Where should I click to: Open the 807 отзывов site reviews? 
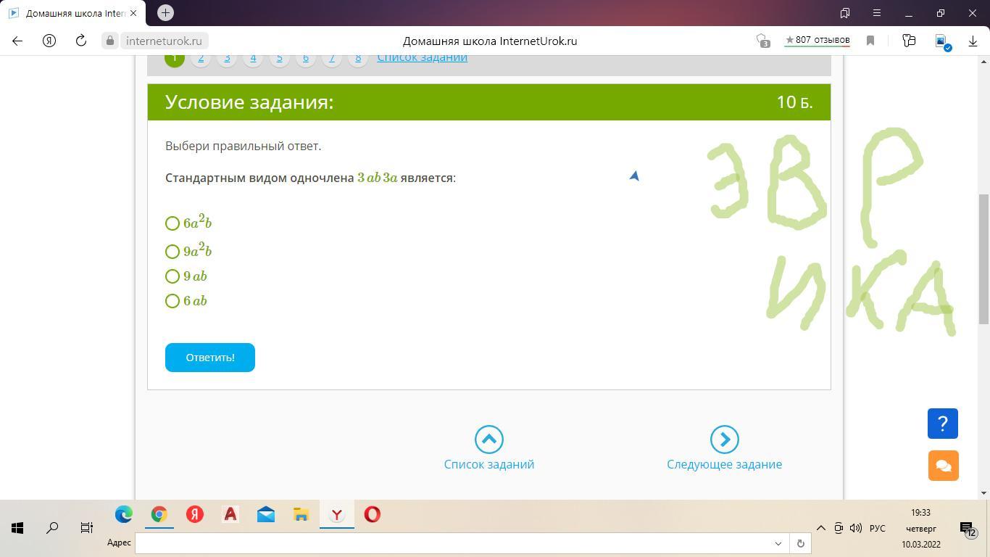coord(818,40)
